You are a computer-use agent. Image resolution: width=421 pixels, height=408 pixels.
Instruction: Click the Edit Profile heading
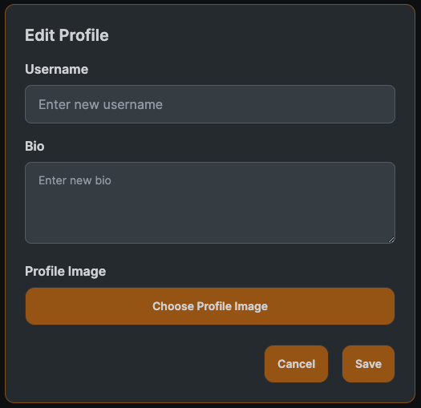coord(67,35)
